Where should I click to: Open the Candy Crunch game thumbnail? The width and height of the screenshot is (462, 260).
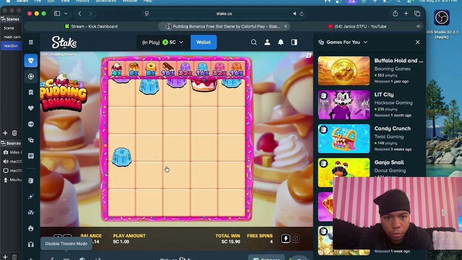click(x=344, y=139)
